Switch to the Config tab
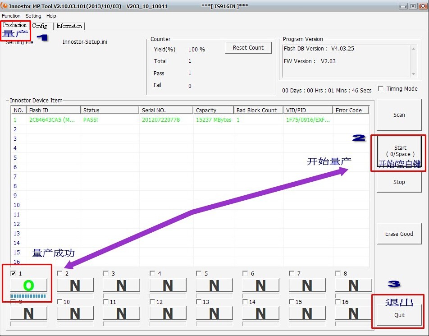Image resolution: width=429 pixels, height=336 pixels. [x=39, y=26]
